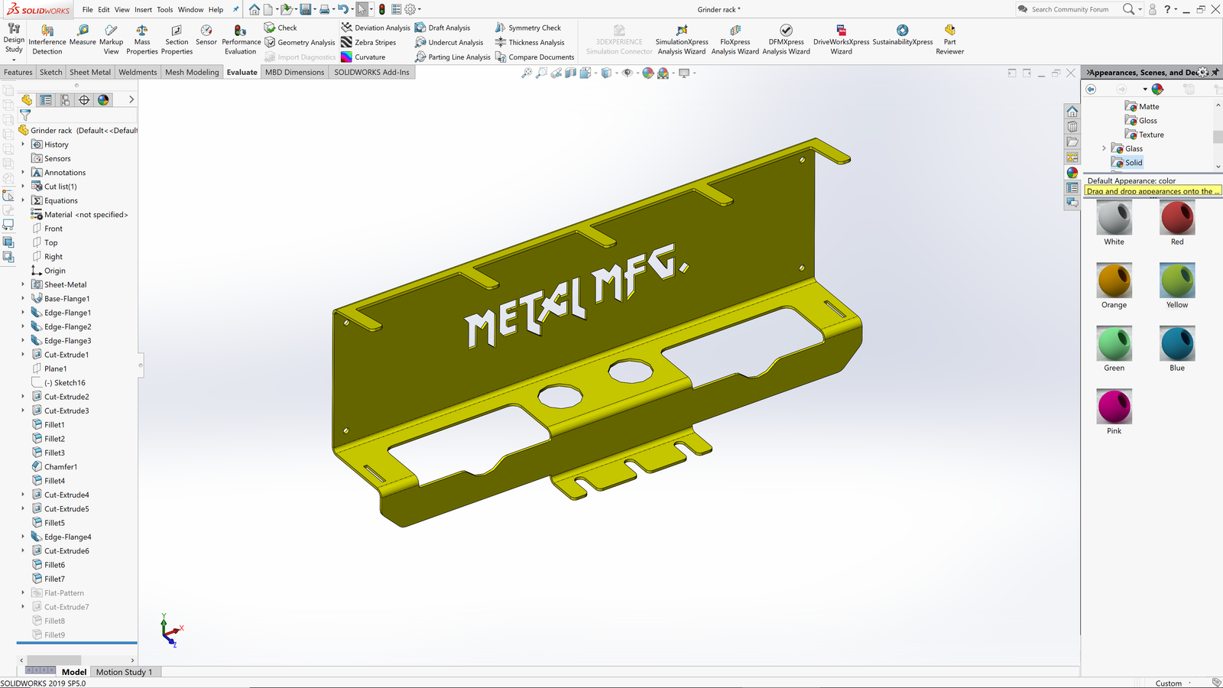Select the Interference Detection tool
The image size is (1223, 688).
[47, 31]
